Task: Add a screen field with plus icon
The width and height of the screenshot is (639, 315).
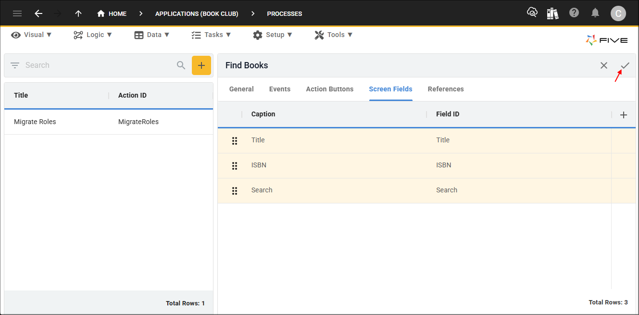Action: (x=624, y=115)
